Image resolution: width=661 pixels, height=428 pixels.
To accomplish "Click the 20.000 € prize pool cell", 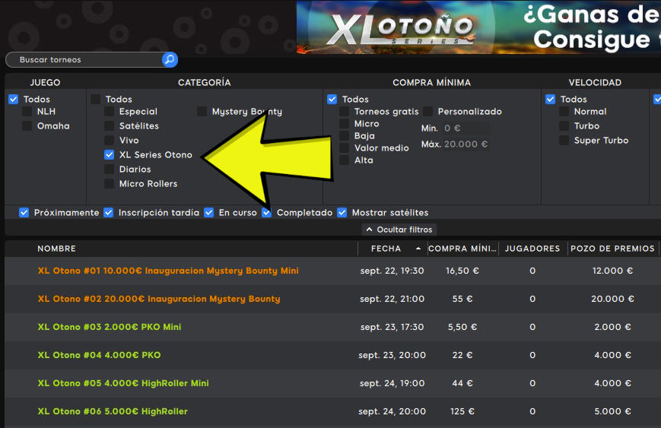I will 612,299.
